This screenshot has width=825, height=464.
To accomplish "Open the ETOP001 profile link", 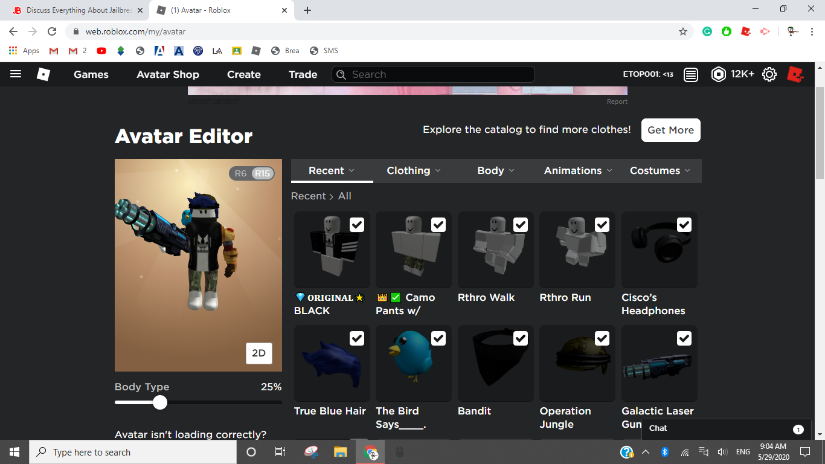I will tap(648, 74).
